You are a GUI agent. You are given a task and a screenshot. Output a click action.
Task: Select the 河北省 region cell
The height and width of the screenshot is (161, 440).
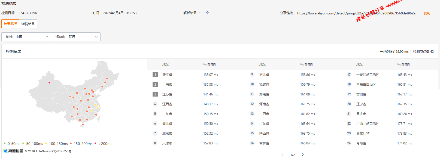coord(264,75)
